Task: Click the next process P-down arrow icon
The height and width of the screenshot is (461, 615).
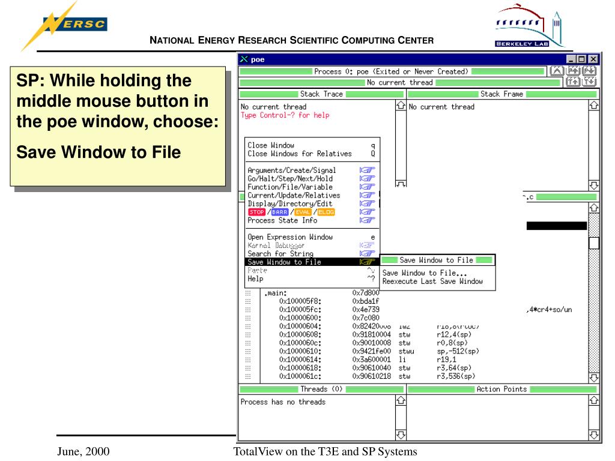Action: pos(589,71)
